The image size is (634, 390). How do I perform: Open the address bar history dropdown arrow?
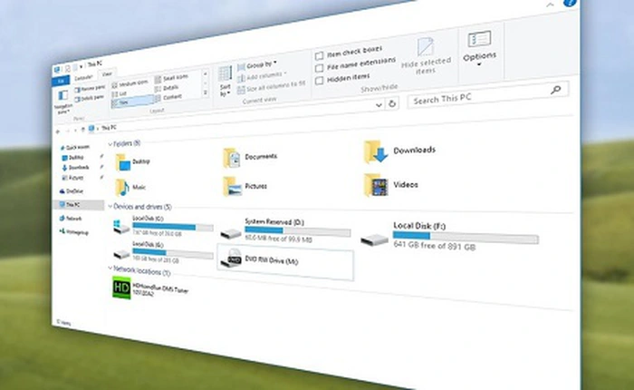tap(379, 105)
